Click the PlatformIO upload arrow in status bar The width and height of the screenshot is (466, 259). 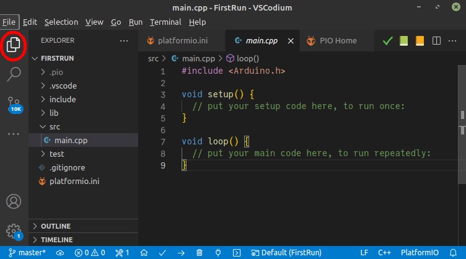pos(180,252)
